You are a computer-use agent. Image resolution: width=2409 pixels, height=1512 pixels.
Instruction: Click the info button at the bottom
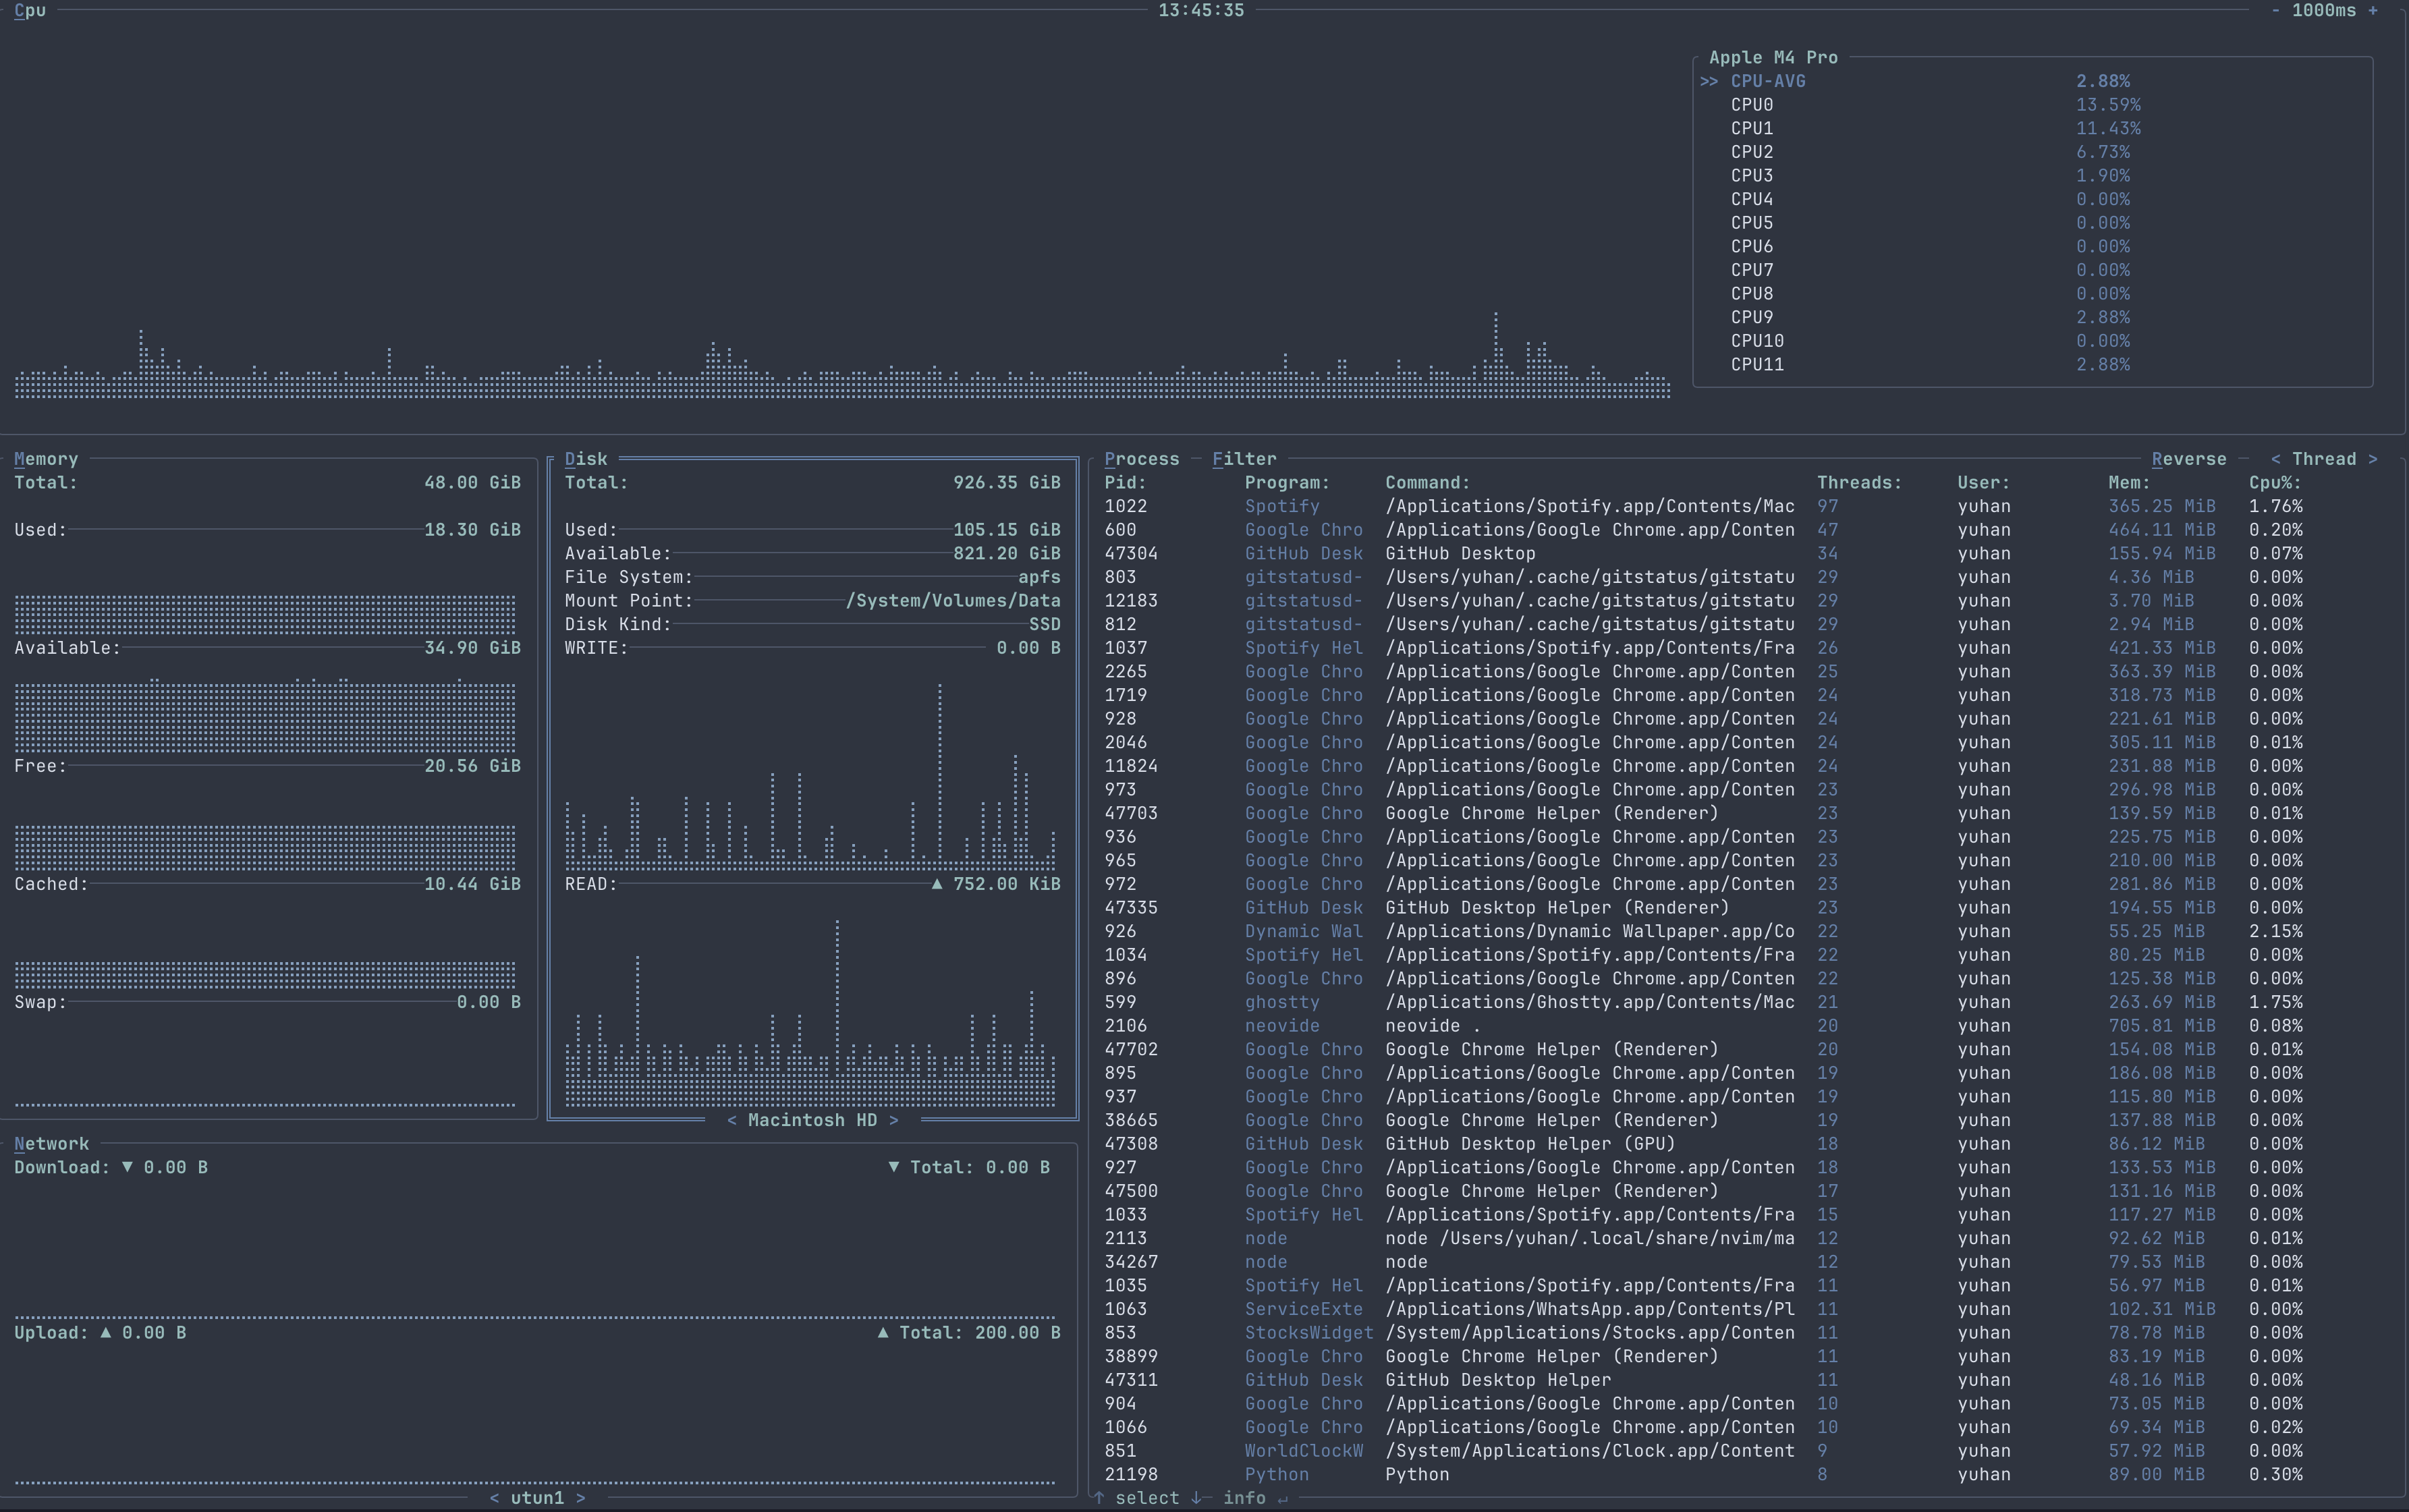click(x=1244, y=1498)
